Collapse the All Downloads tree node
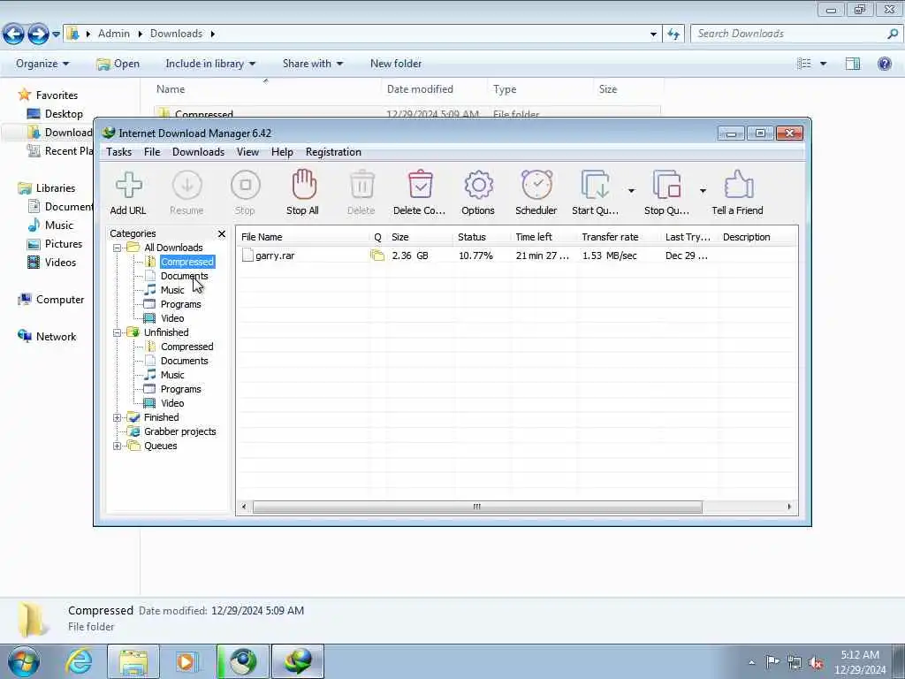The width and height of the screenshot is (905, 679). coord(118,248)
